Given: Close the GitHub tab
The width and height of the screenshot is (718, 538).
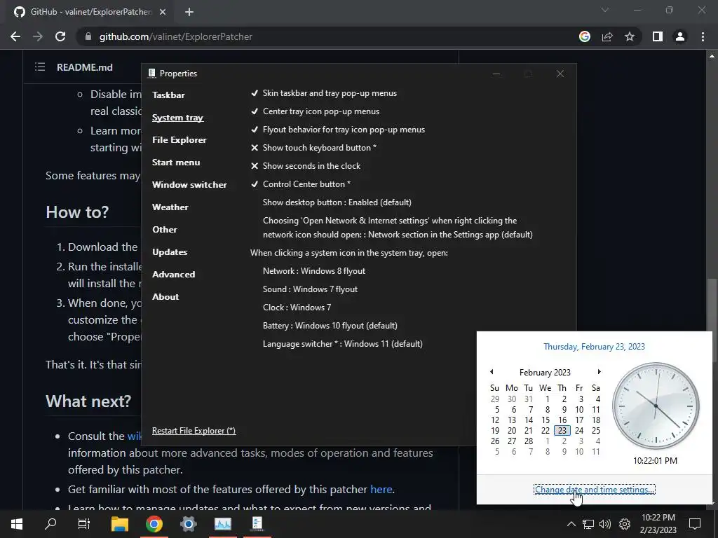Looking at the screenshot, I should pyautogui.click(x=163, y=12).
